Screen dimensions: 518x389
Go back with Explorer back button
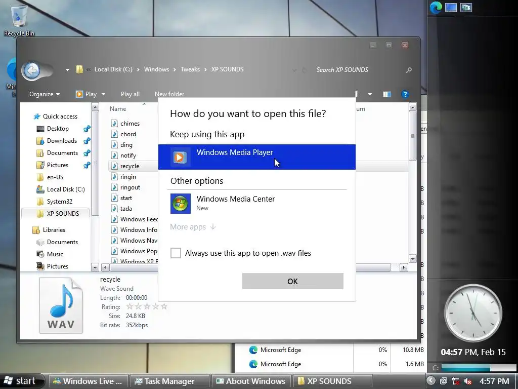click(32, 70)
